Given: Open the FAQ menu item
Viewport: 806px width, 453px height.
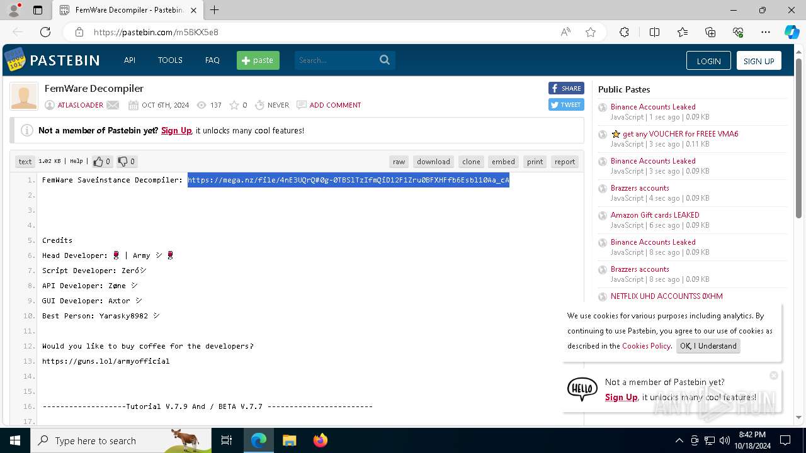Looking at the screenshot, I should 212,60.
